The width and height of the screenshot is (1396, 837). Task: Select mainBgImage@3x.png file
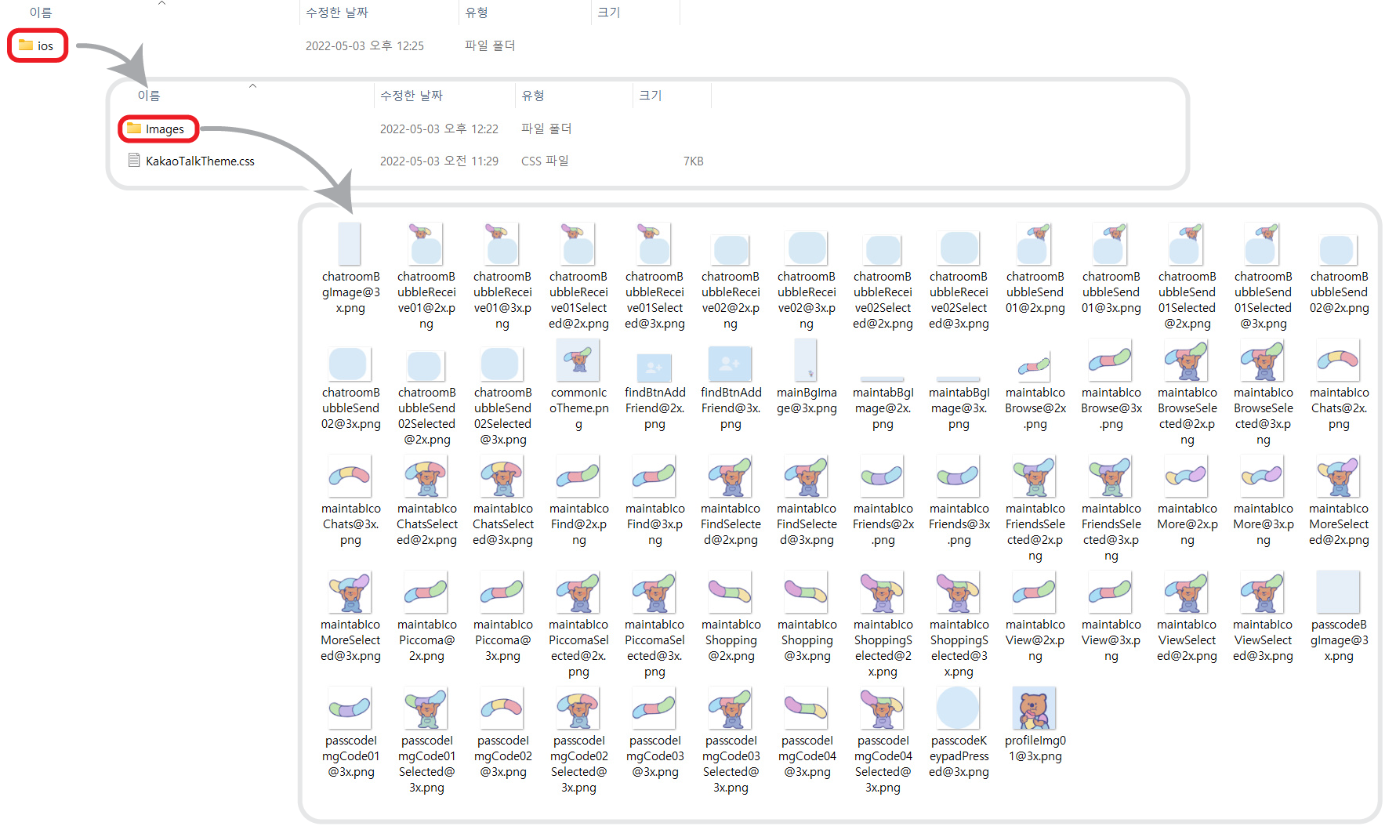pos(807,377)
